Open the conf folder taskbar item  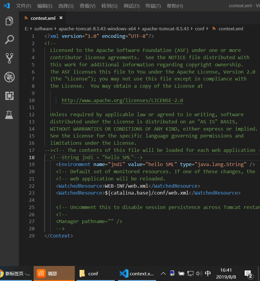(x=95, y=273)
